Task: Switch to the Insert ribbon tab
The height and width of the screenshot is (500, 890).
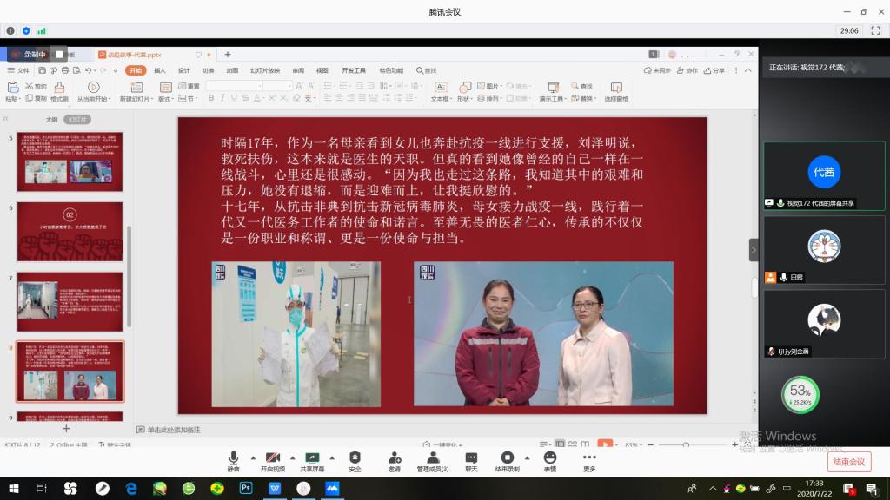Action: point(160,70)
